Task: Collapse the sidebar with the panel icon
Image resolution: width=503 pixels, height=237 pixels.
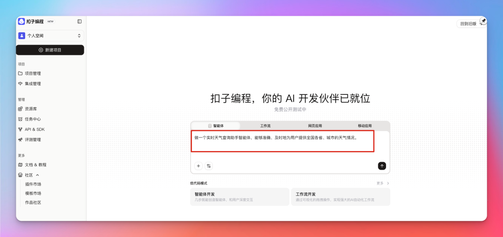Action: click(x=80, y=21)
